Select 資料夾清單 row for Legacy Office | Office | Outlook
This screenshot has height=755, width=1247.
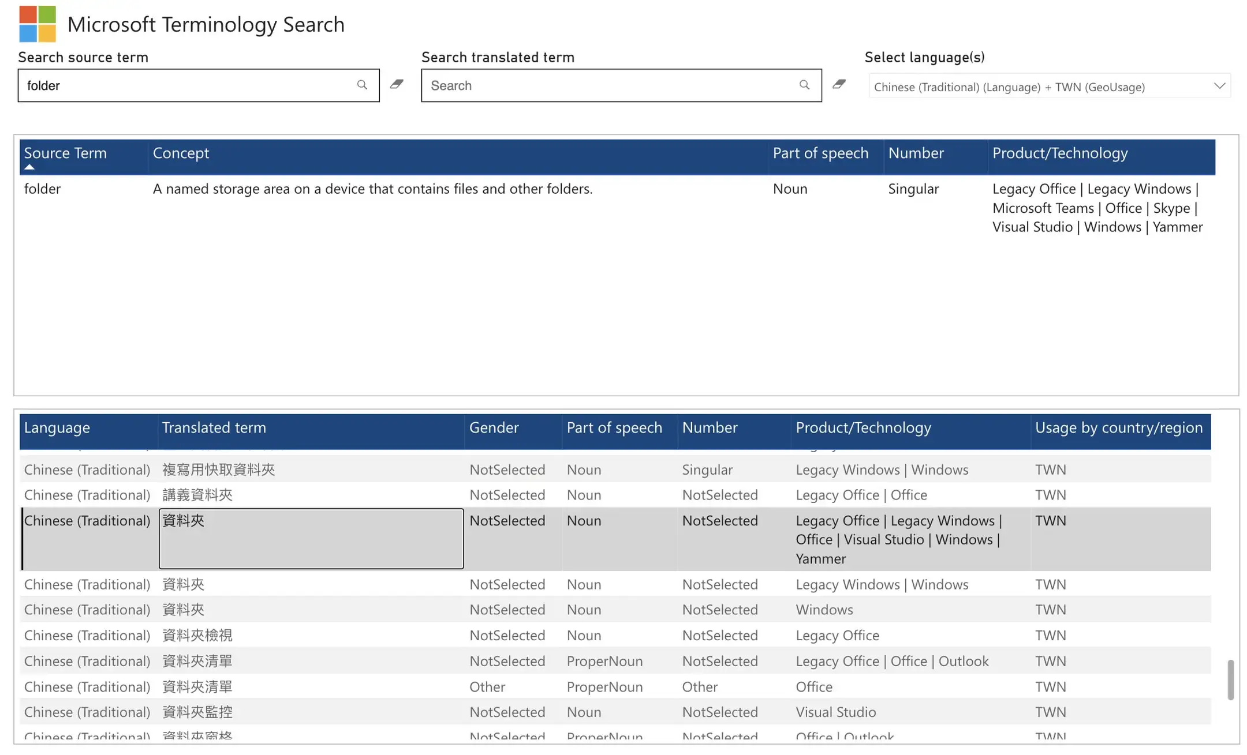(x=615, y=661)
